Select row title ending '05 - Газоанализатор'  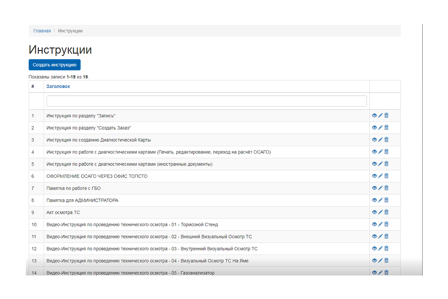pyautogui.click(x=131, y=273)
